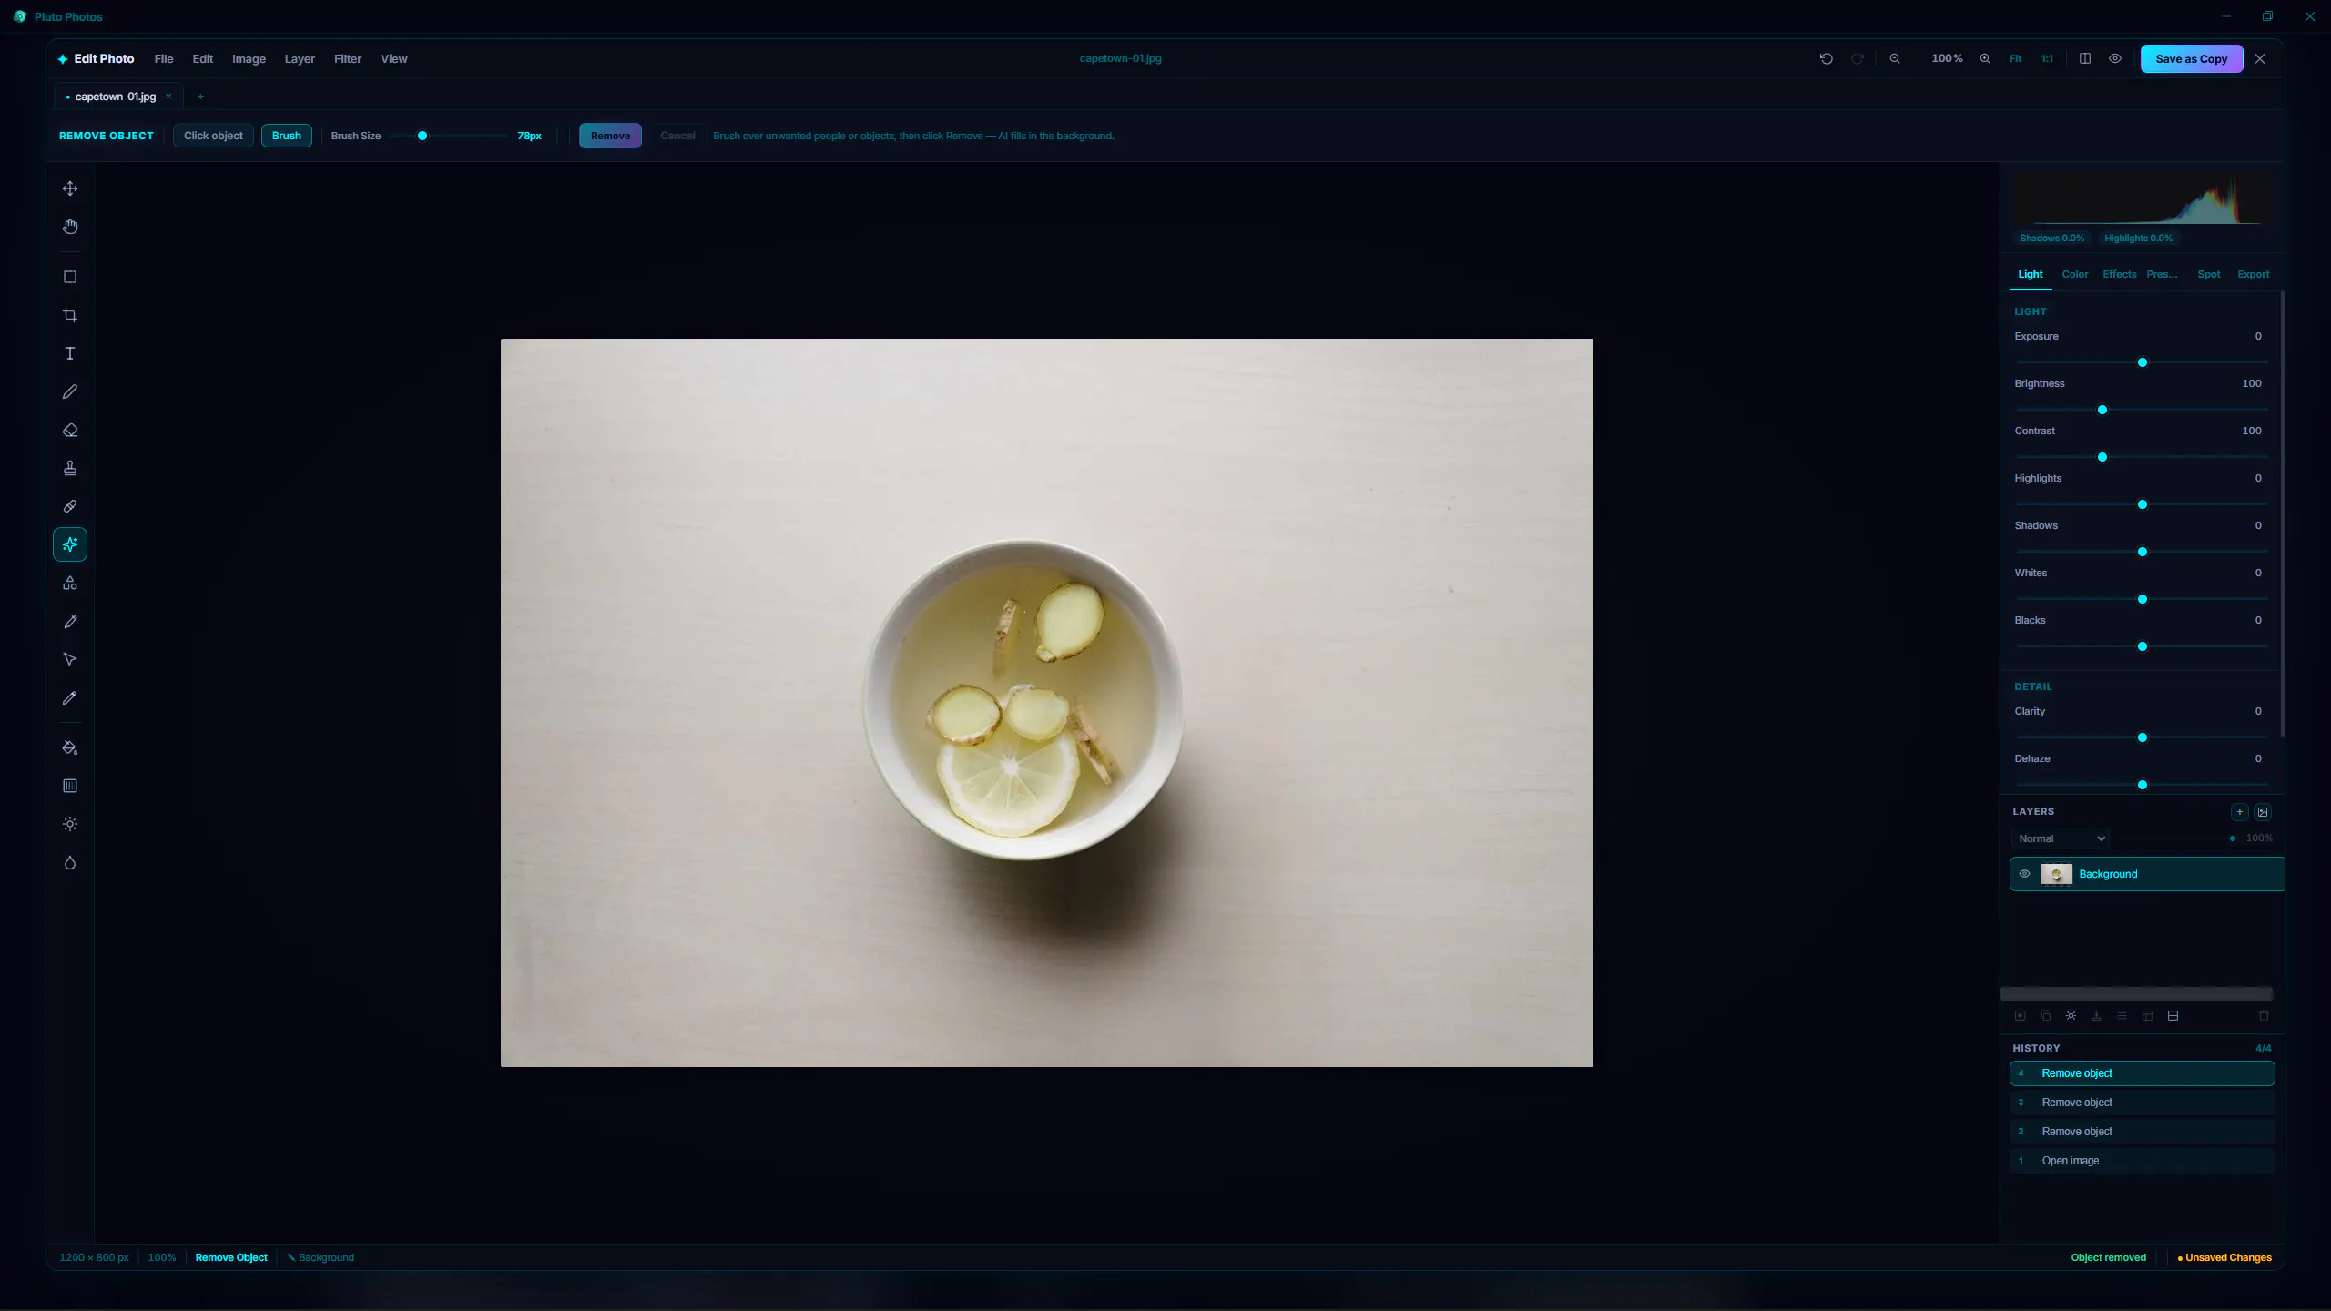The width and height of the screenshot is (2331, 1311).
Task: Click the Cancel button
Action: click(x=677, y=136)
